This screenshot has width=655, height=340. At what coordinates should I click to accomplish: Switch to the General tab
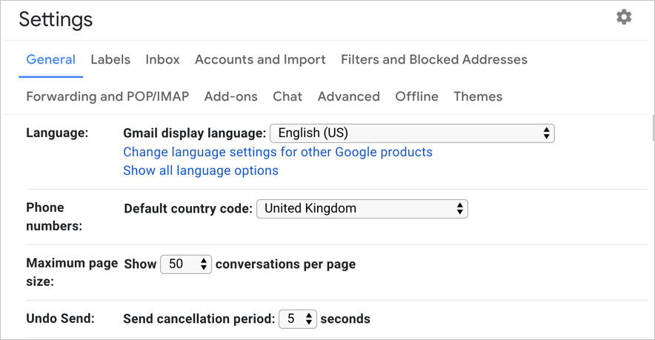tap(51, 60)
